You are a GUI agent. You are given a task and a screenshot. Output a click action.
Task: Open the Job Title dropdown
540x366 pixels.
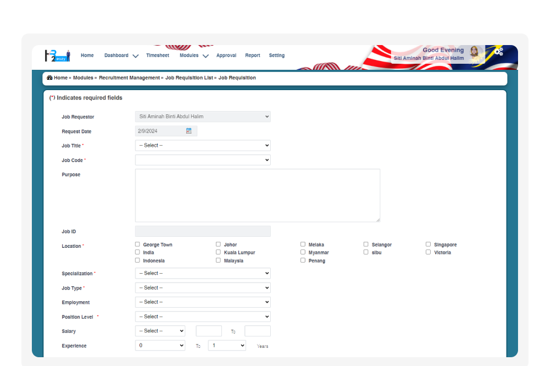(203, 146)
